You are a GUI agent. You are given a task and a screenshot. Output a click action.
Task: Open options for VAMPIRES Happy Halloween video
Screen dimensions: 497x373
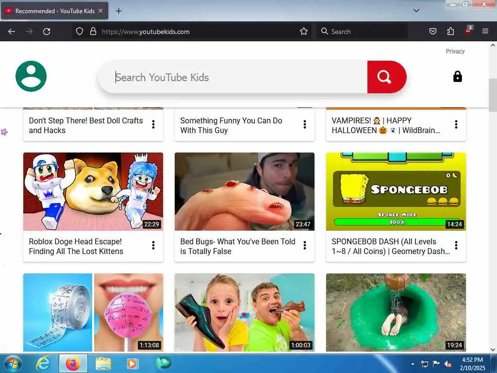coord(456,124)
